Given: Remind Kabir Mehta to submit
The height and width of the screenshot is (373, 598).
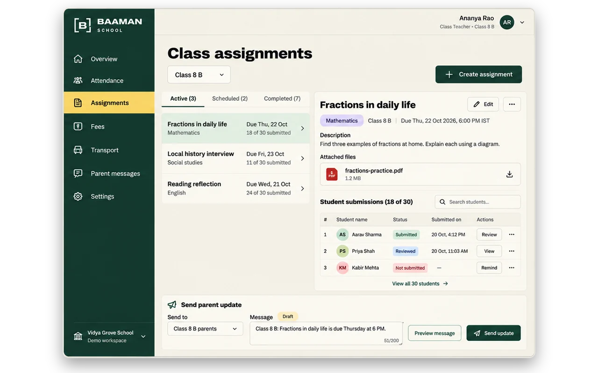Looking at the screenshot, I should (489, 268).
